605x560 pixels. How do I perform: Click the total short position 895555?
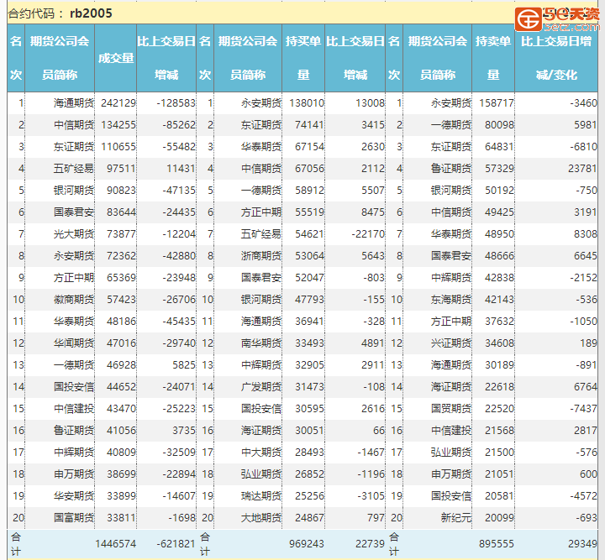[x=496, y=544]
